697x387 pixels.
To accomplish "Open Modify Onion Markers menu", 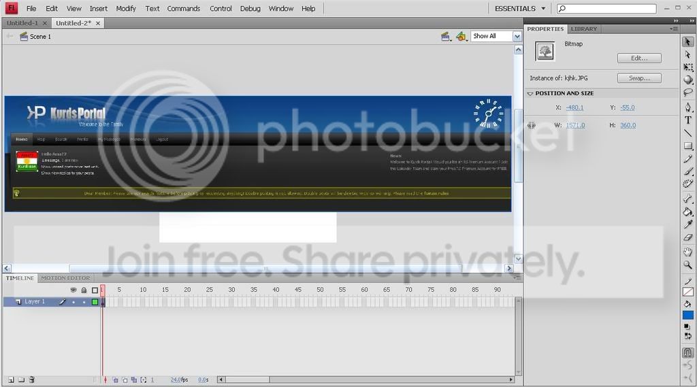I will coord(143,380).
